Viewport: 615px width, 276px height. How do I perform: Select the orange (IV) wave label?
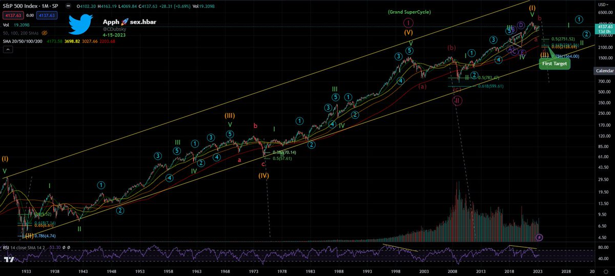[263, 175]
